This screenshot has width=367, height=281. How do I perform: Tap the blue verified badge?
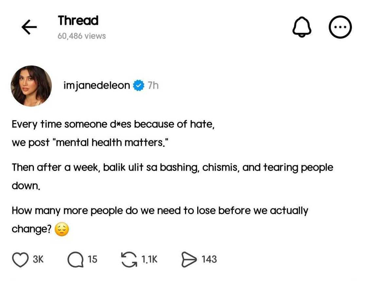[x=139, y=86]
